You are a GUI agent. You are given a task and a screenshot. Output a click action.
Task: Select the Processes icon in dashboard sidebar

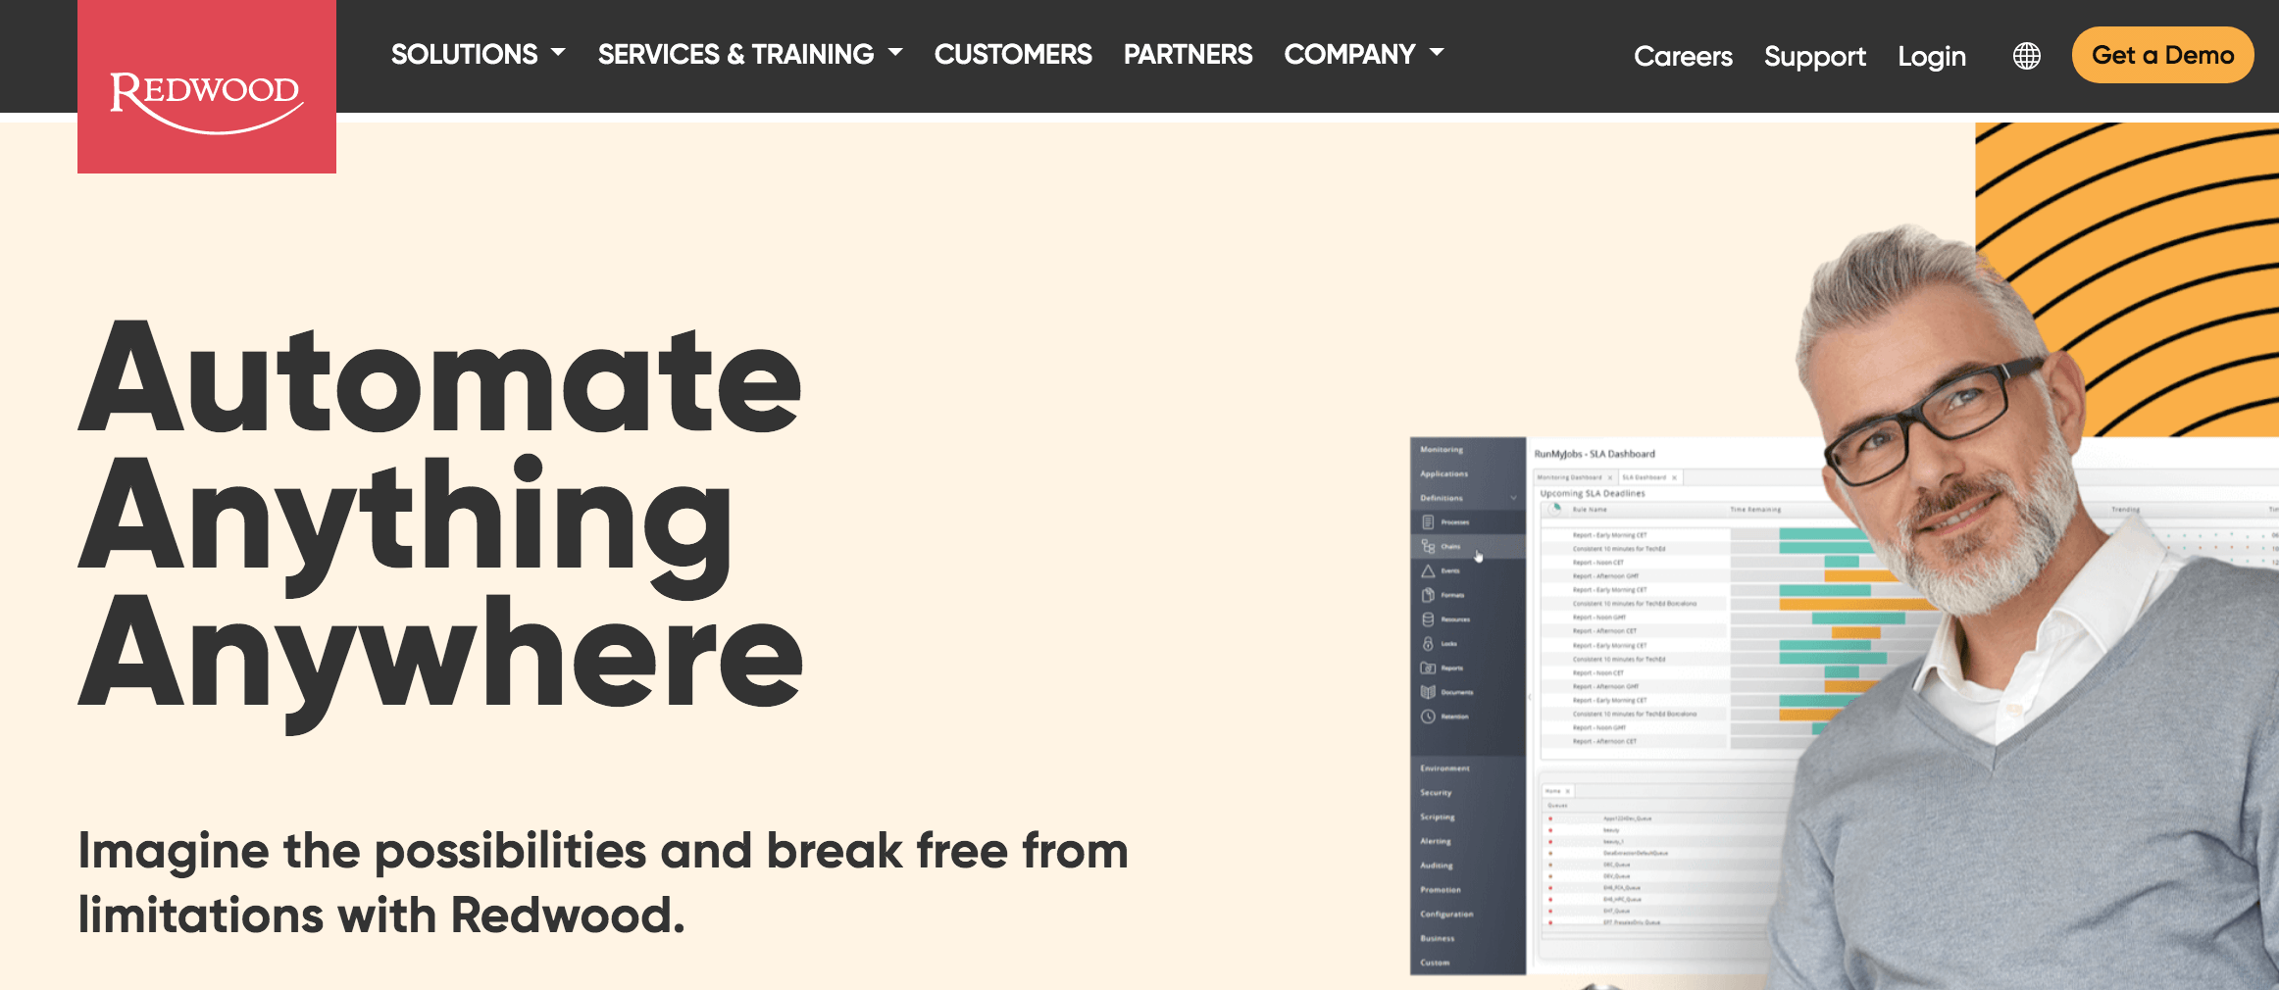(1428, 522)
